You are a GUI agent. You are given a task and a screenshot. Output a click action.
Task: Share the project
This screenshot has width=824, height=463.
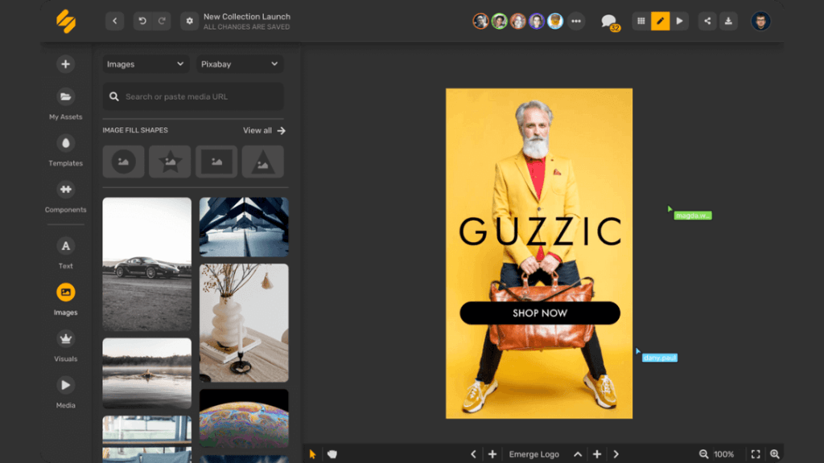click(x=707, y=21)
